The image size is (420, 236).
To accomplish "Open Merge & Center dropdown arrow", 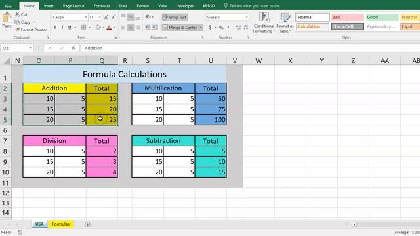I will pyautogui.click(x=201, y=27).
